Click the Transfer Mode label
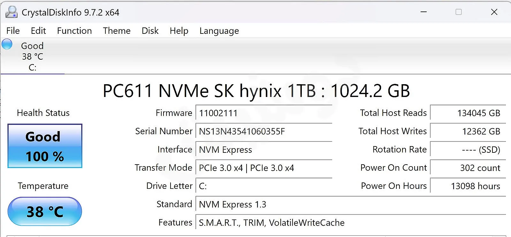This screenshot has width=511, height=237. pos(164,167)
